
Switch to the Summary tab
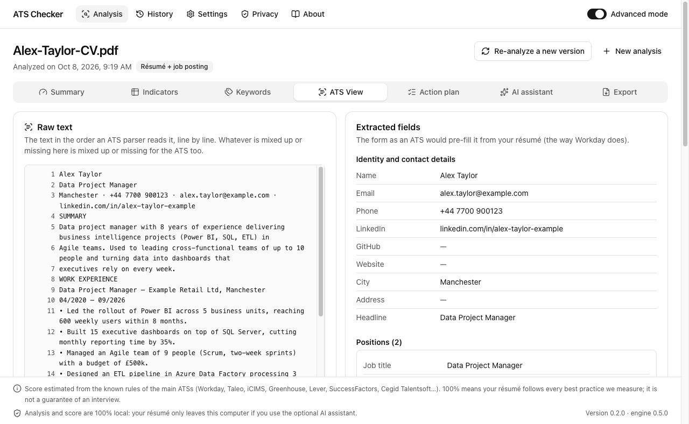61,92
